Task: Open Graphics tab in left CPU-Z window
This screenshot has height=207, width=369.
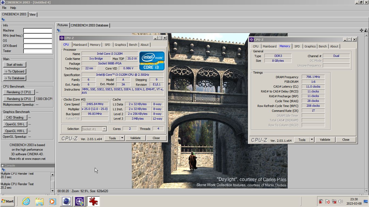Action: coord(120,45)
